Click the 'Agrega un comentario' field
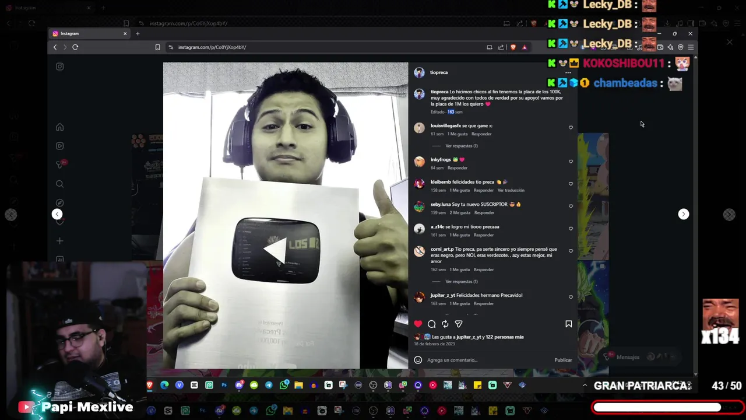Image resolution: width=746 pixels, height=420 pixels. click(488, 360)
